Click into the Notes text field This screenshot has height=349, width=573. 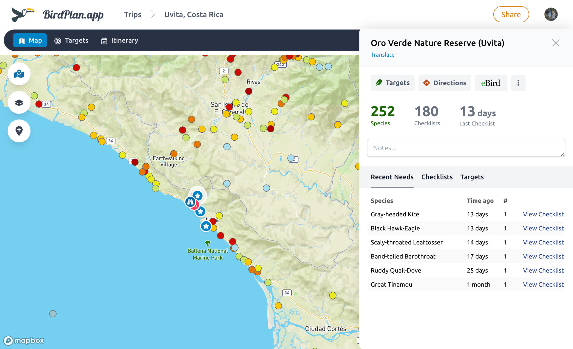coord(466,148)
